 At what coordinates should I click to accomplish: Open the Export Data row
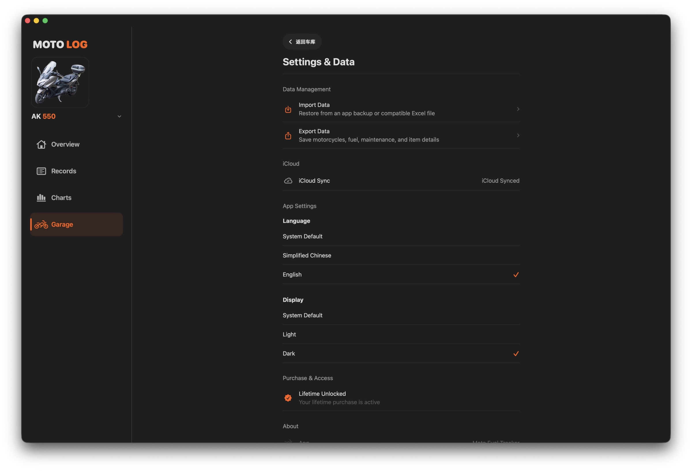pyautogui.click(x=401, y=135)
